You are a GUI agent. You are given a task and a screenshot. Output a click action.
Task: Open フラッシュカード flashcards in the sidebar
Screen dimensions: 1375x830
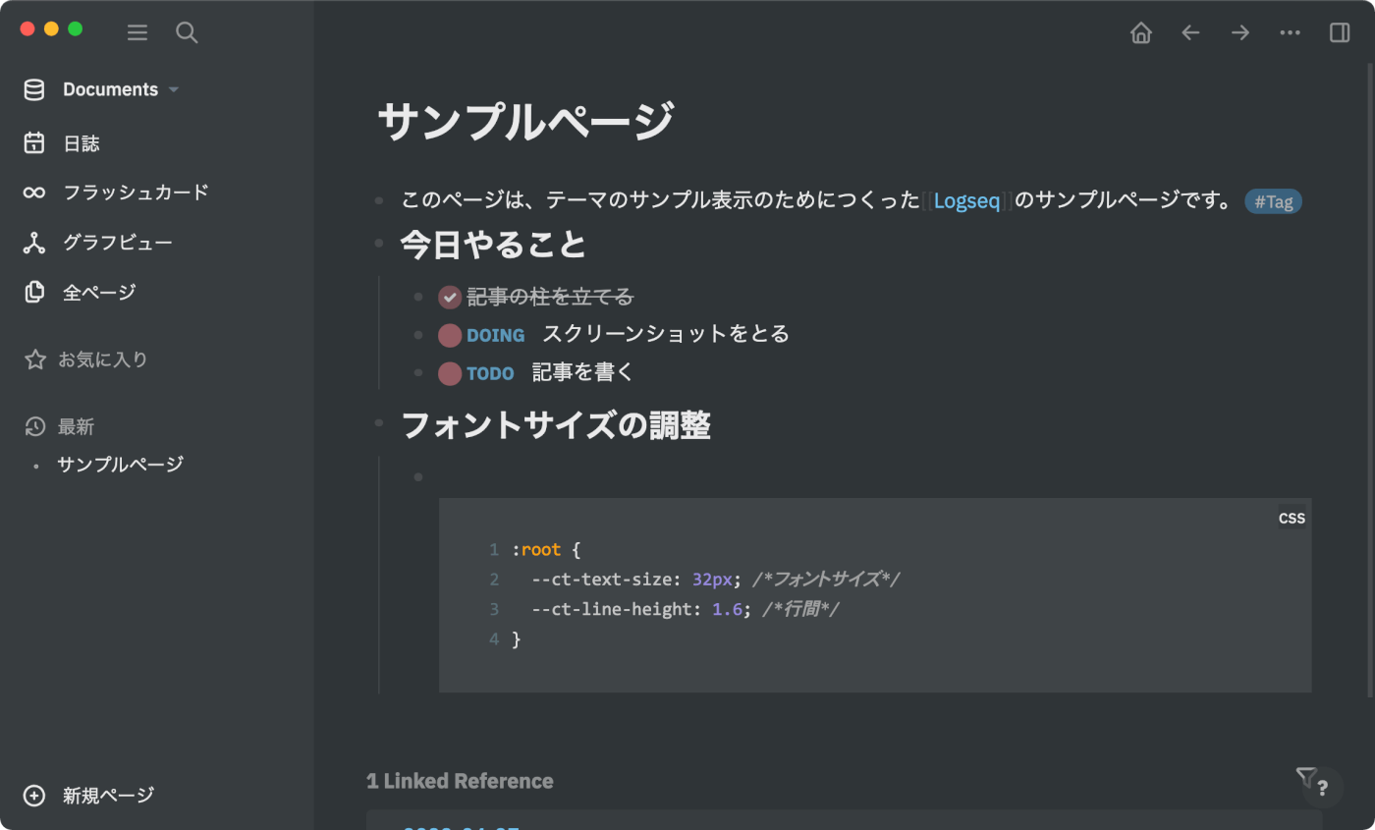[137, 193]
